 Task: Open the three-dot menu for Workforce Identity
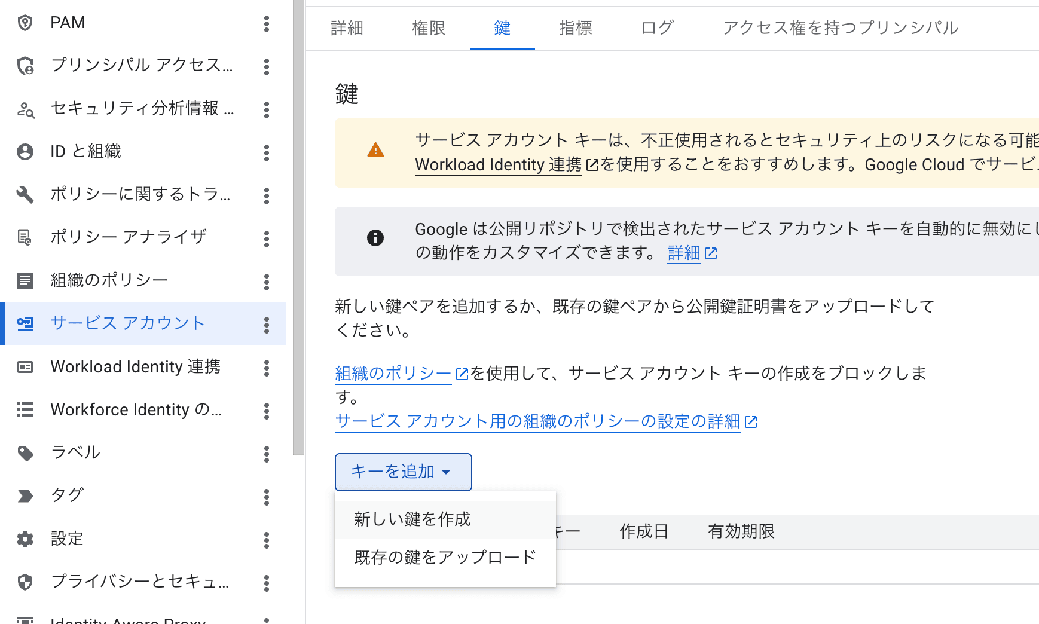pyautogui.click(x=267, y=411)
